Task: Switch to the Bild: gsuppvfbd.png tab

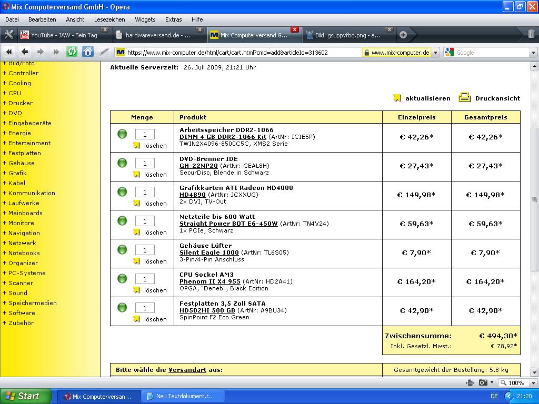Action: 347,35
